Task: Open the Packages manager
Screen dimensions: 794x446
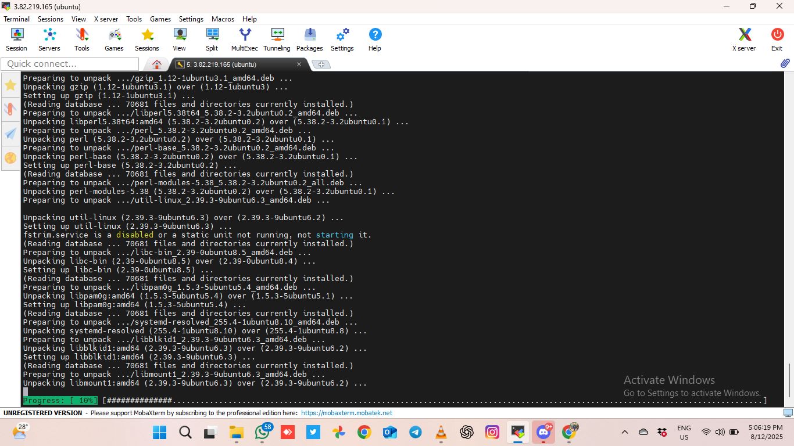Action: 309,39
